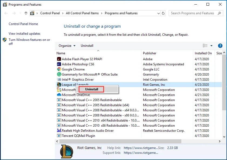Image resolution: width=227 pixels, height=160 pixels.
Task: Sort by the Name column header
Action: click(61, 53)
